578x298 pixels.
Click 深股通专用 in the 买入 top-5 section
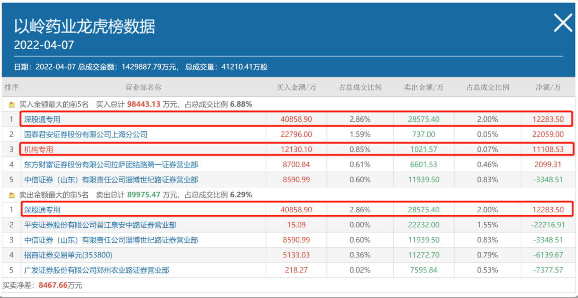[41, 119]
